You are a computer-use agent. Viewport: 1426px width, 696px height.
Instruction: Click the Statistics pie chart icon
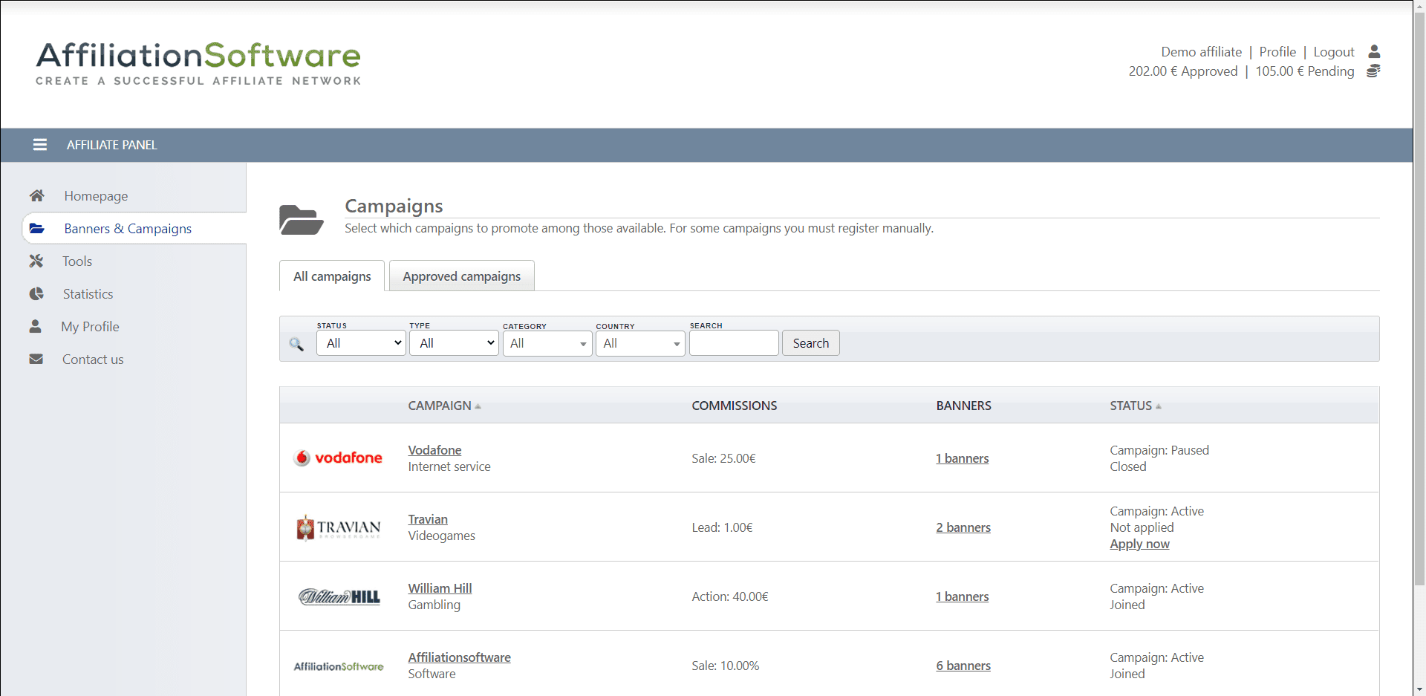[36, 293]
